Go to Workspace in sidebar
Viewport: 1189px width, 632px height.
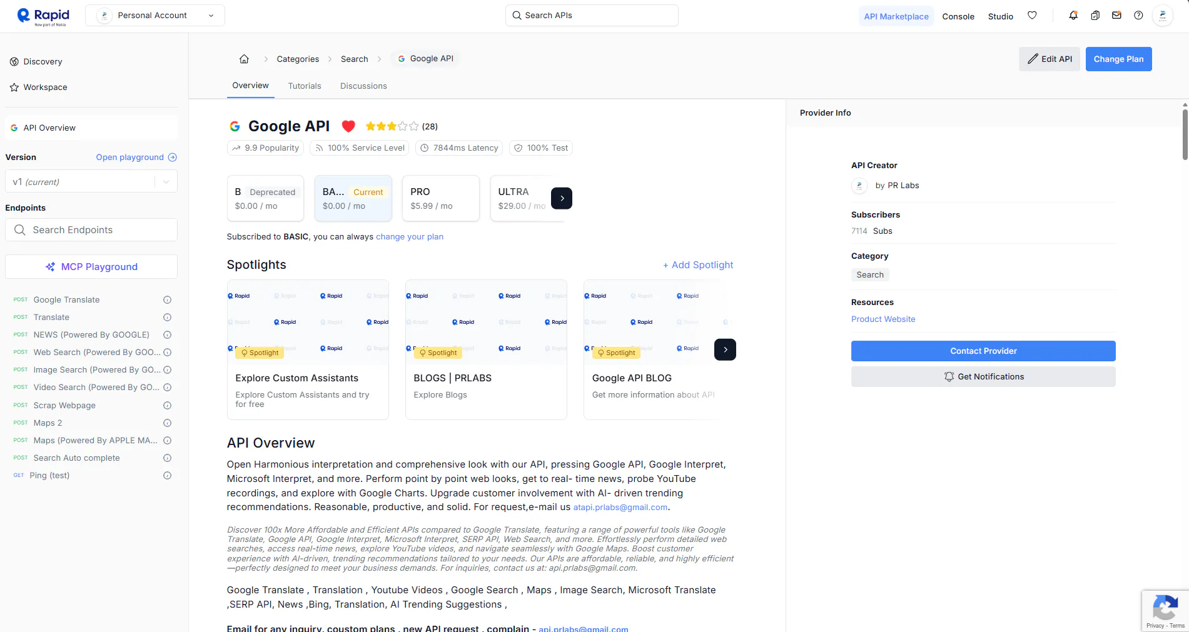coord(45,88)
